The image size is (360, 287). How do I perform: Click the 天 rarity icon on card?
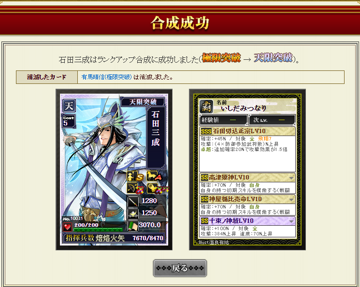click(x=69, y=106)
